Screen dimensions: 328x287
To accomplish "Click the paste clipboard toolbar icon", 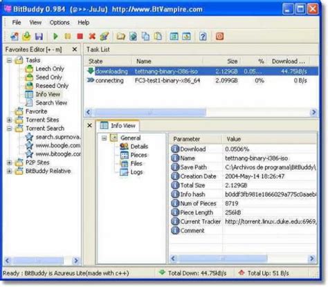I will 158,36.
